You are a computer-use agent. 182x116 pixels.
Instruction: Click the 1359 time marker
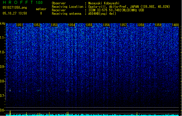tap(158, 25)
